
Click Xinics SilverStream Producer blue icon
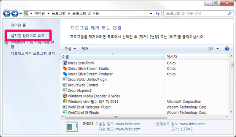click(x=65, y=74)
